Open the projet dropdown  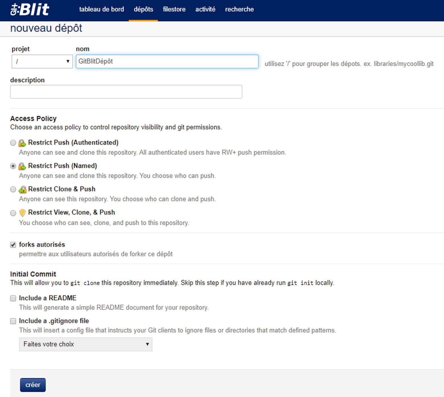tap(42, 61)
